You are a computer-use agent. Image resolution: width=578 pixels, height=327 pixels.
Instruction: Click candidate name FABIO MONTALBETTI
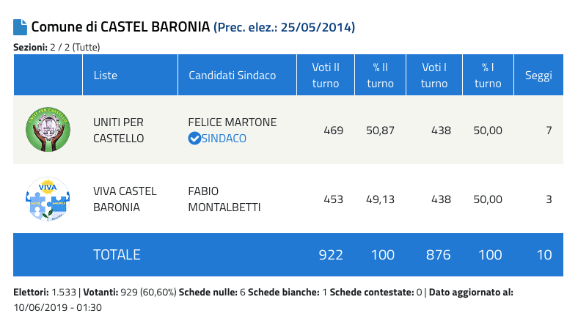tap(224, 199)
